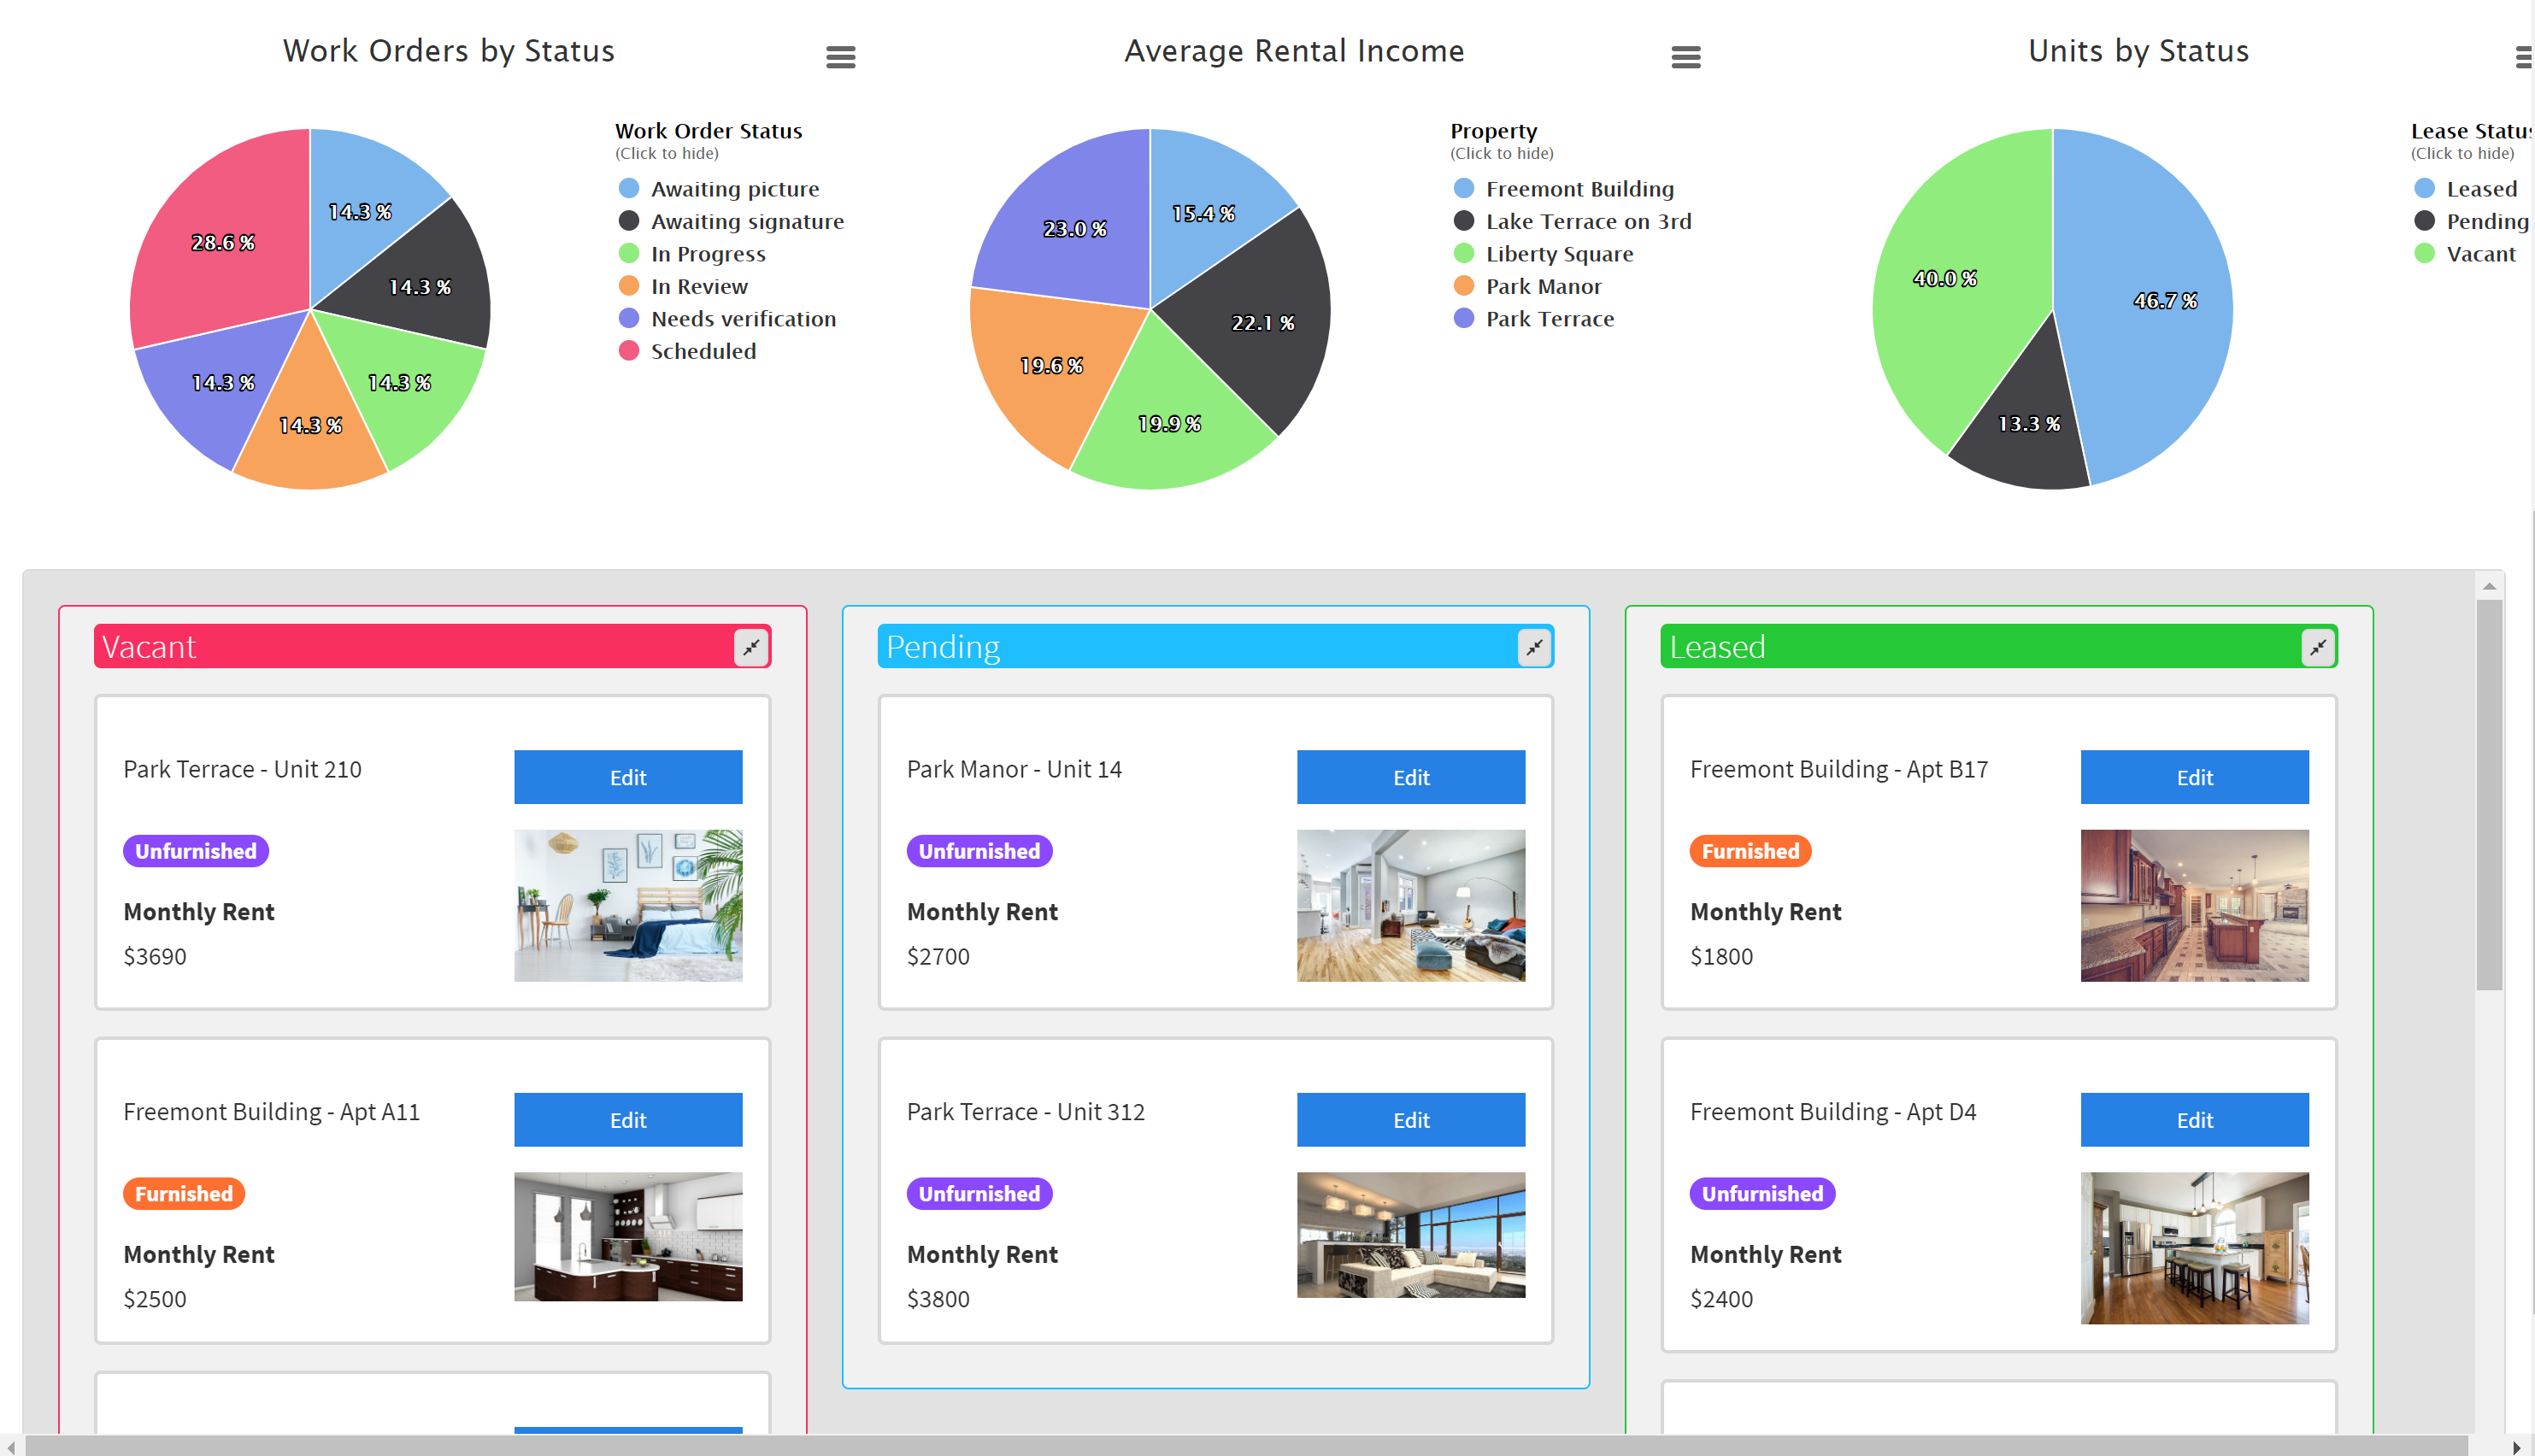Collapse the Pending column
Screen dimensions: 2535x1456
click(1534, 647)
